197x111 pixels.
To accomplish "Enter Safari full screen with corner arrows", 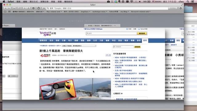I will point(182,5).
